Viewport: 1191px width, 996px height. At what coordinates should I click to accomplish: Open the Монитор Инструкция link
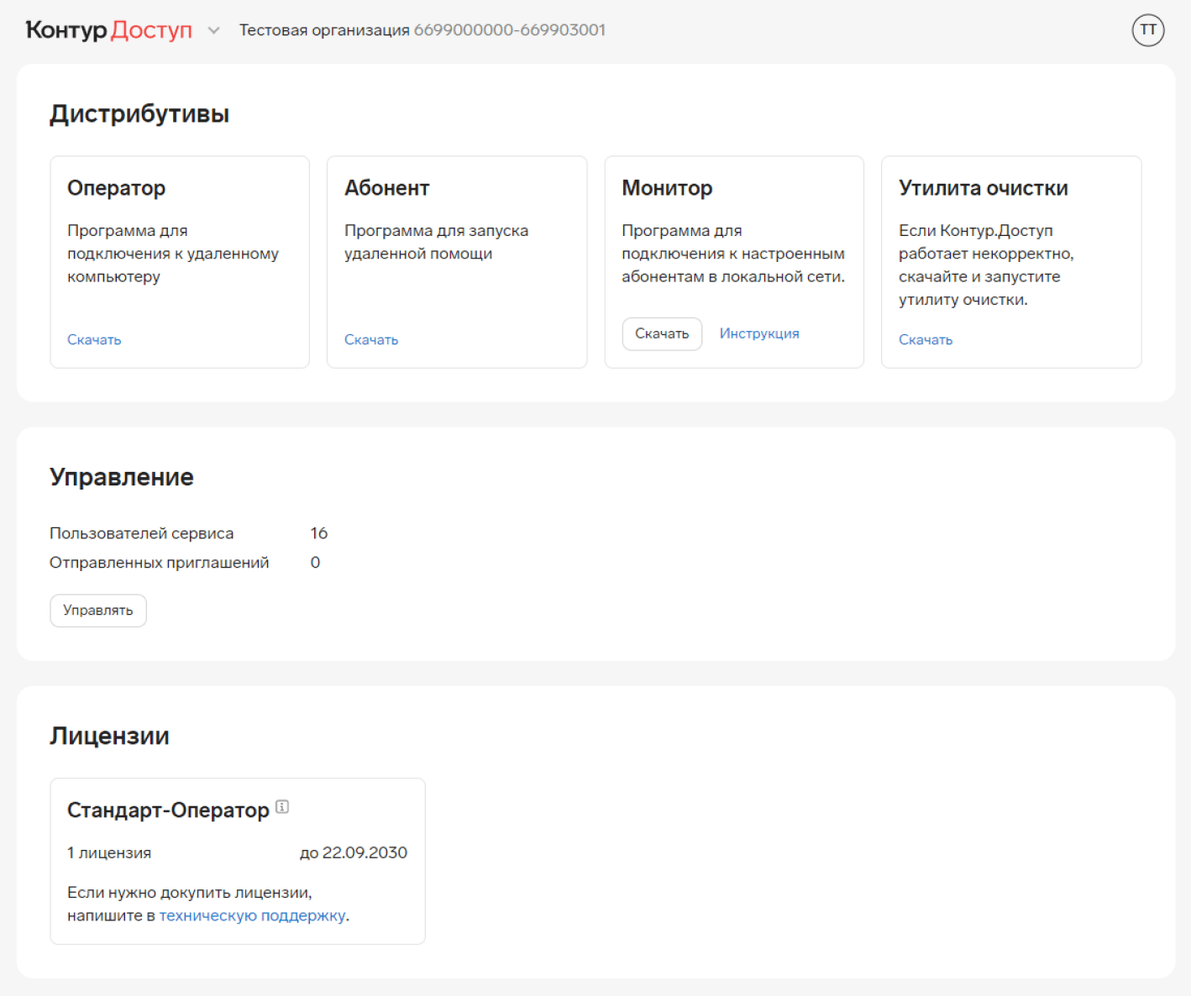(759, 333)
